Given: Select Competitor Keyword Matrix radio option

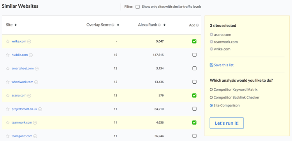Looking at the screenshot, I should [211, 89].
